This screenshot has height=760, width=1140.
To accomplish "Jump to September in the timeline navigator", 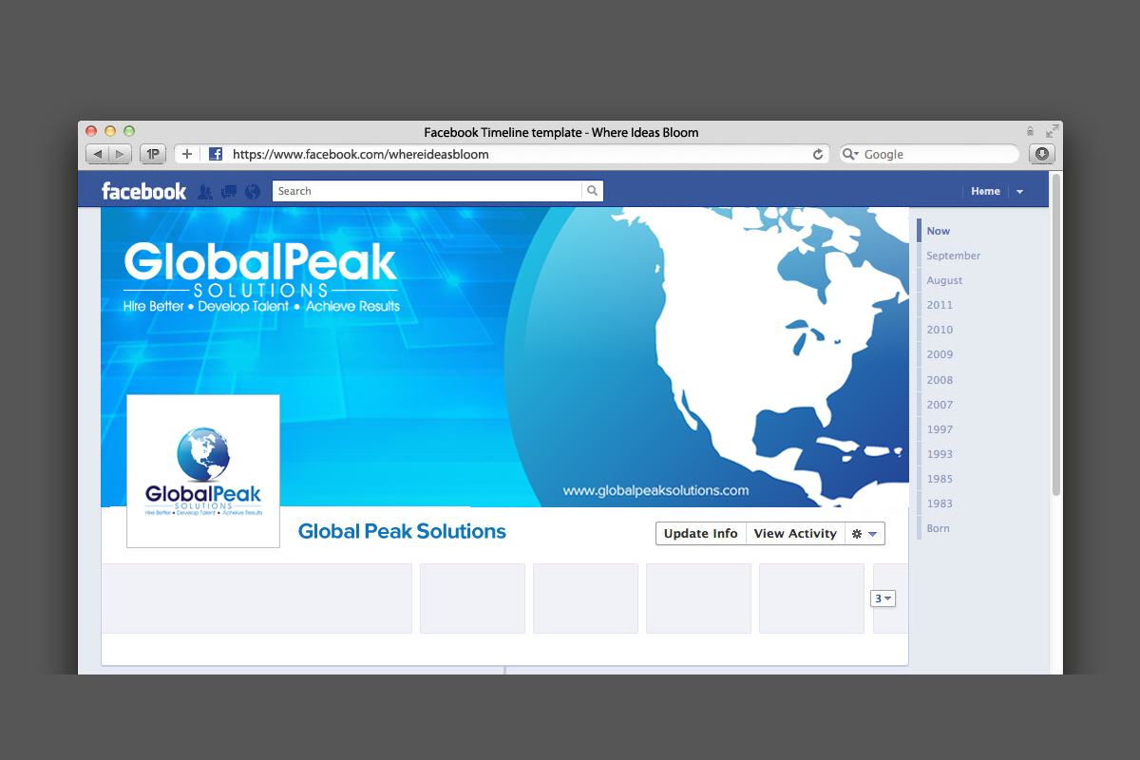I will pyautogui.click(x=952, y=255).
